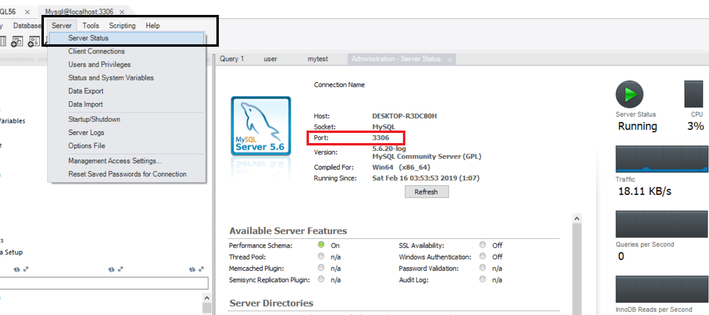709x315 pixels.
Task: Click the Performance Schema On indicator
Action: pyautogui.click(x=321, y=245)
